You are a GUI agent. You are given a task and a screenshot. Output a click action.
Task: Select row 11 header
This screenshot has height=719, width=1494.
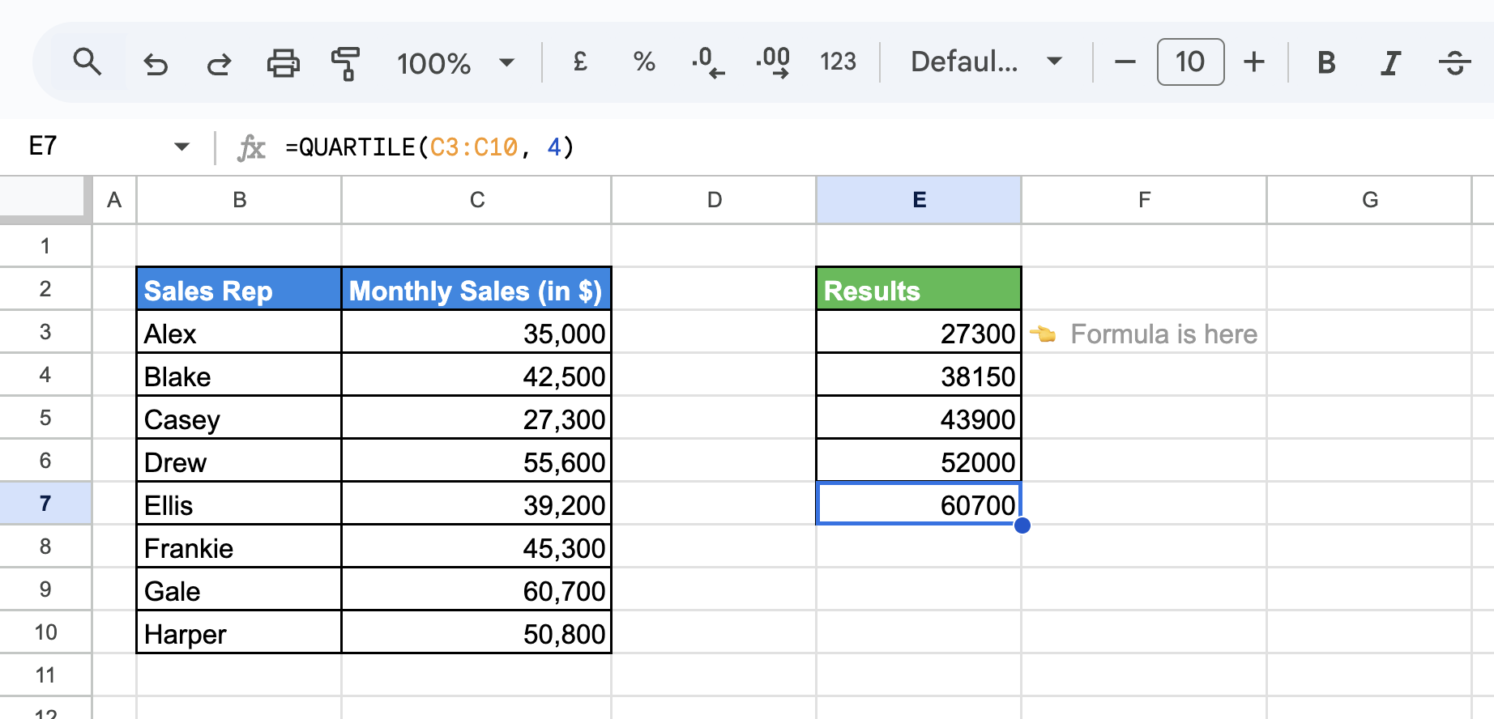pos(45,674)
